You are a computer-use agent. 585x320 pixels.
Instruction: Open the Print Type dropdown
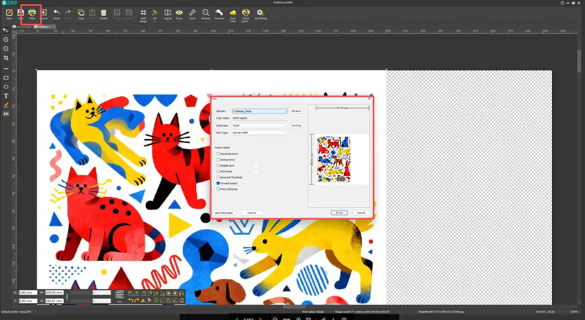[x=260, y=133]
